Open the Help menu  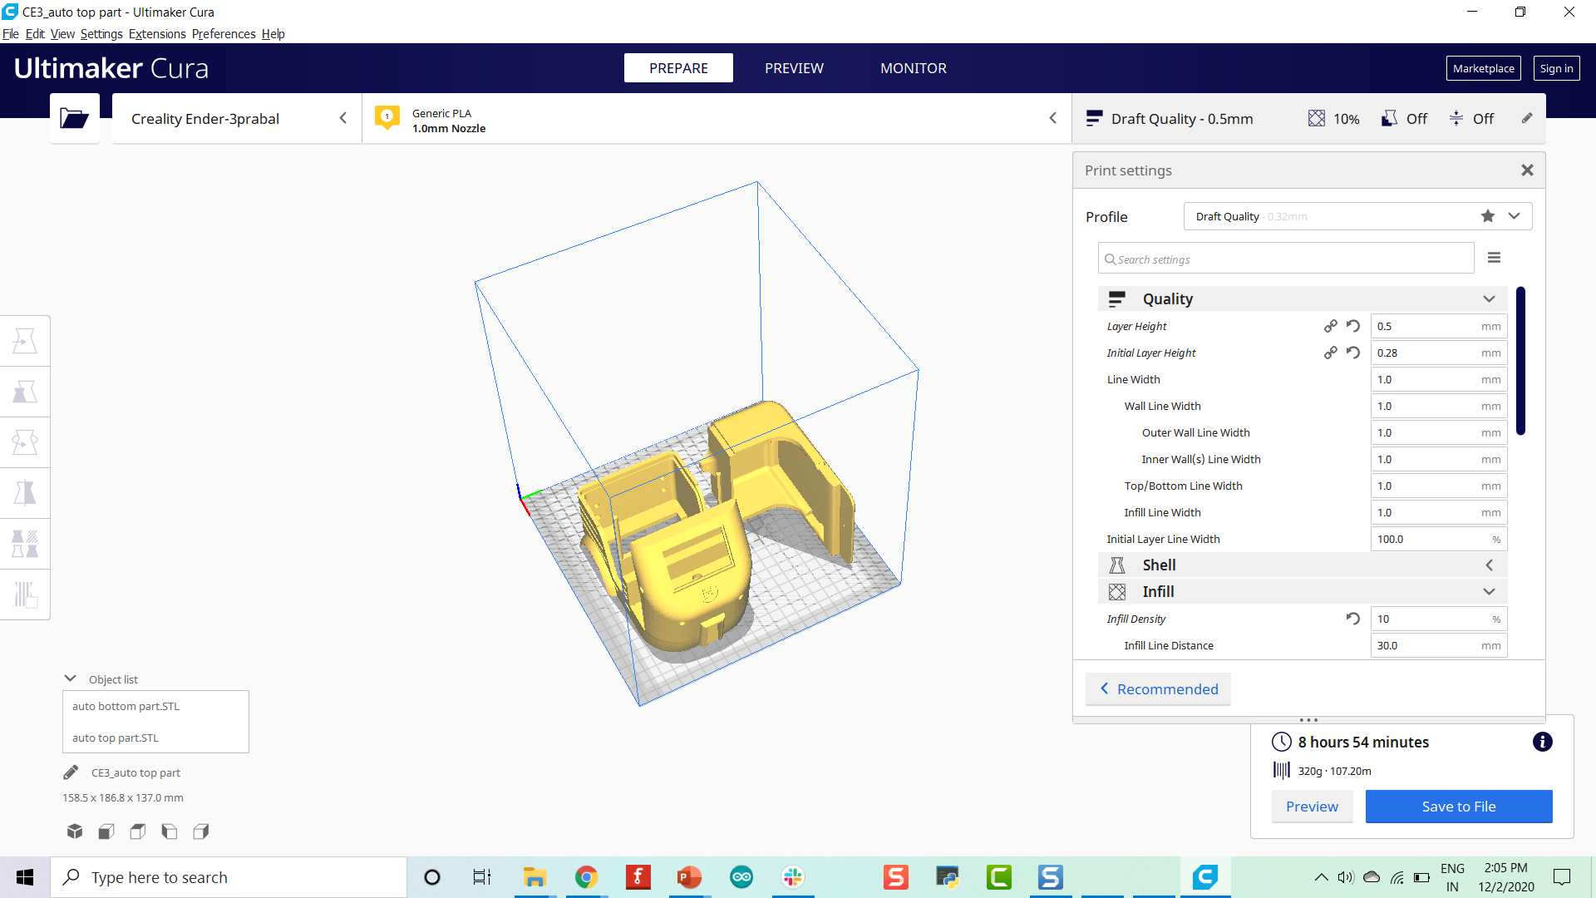[273, 34]
